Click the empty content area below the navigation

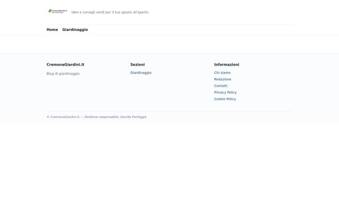(x=169, y=45)
